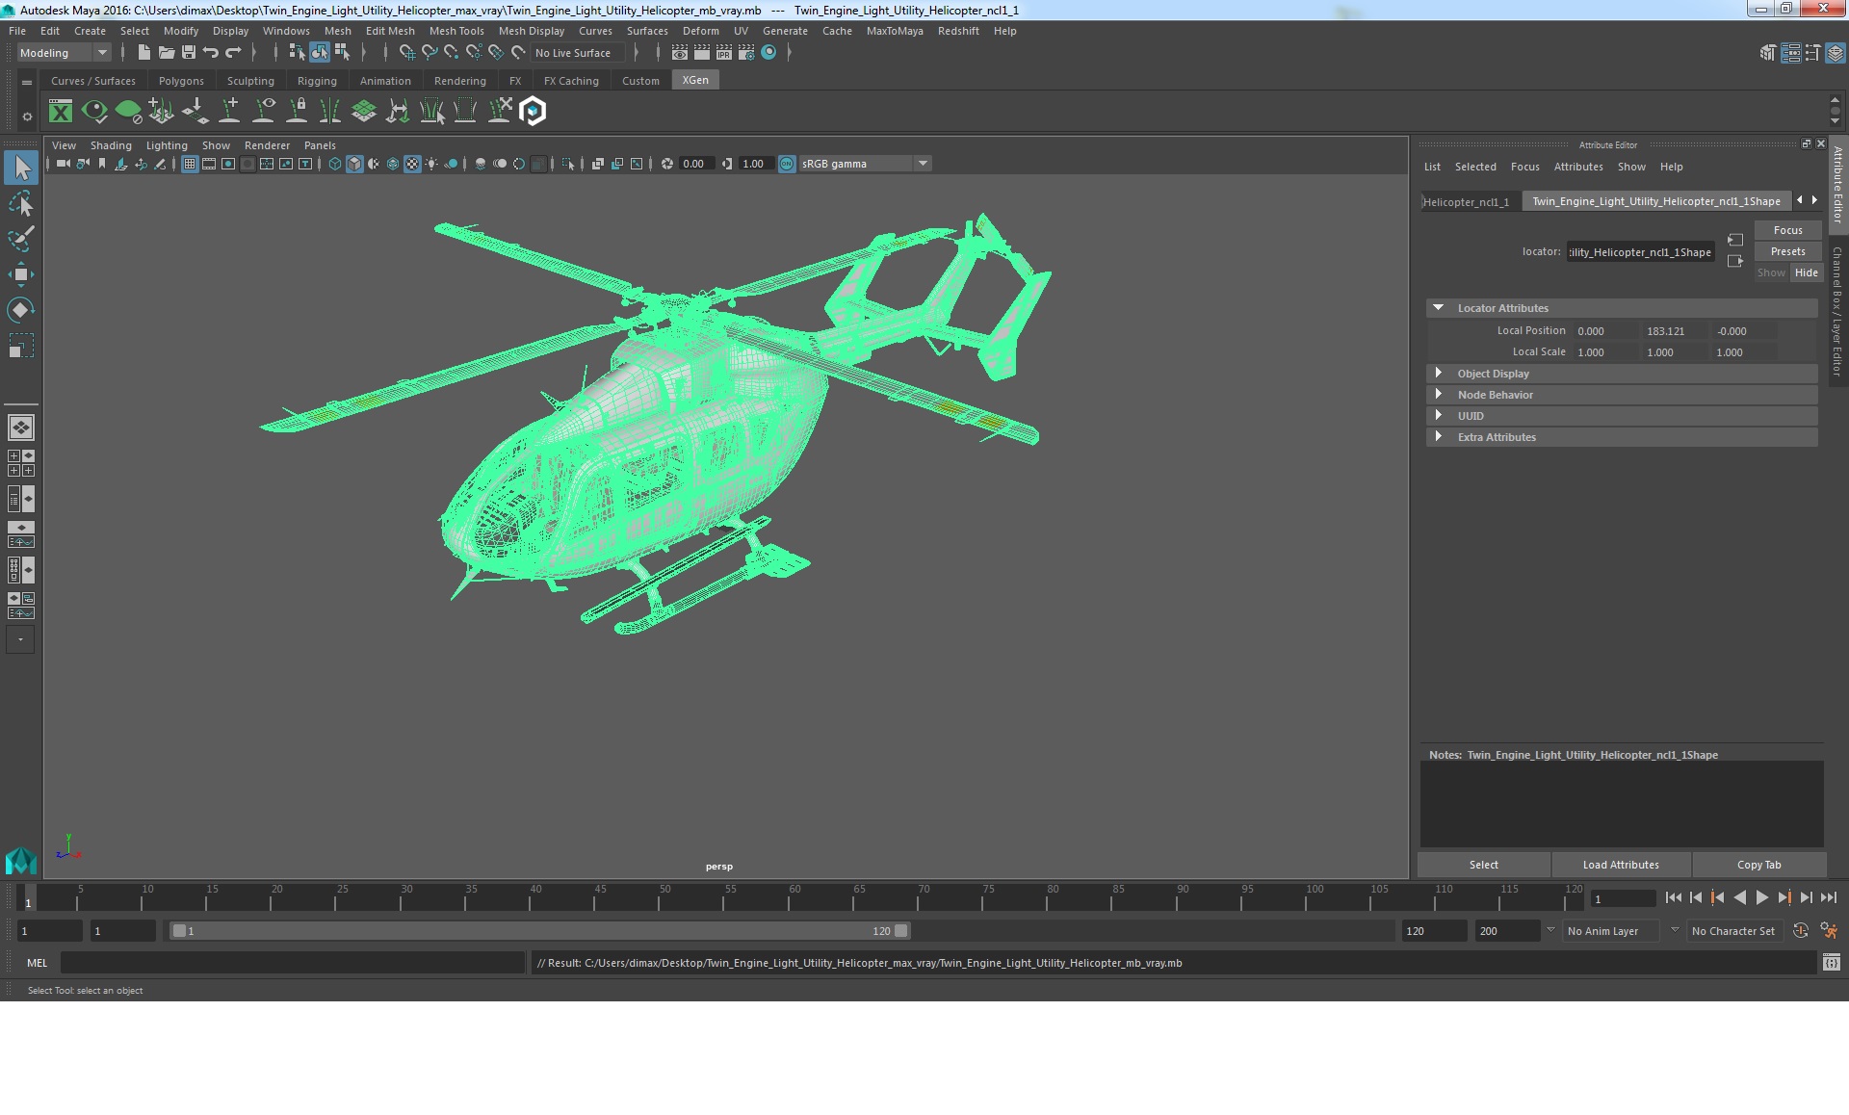Toggle the sRGB color management button
Viewport: 1849px width, 1115px height.
pos(787,164)
